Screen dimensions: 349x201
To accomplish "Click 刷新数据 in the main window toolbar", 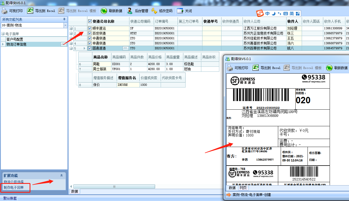I will [111, 11].
